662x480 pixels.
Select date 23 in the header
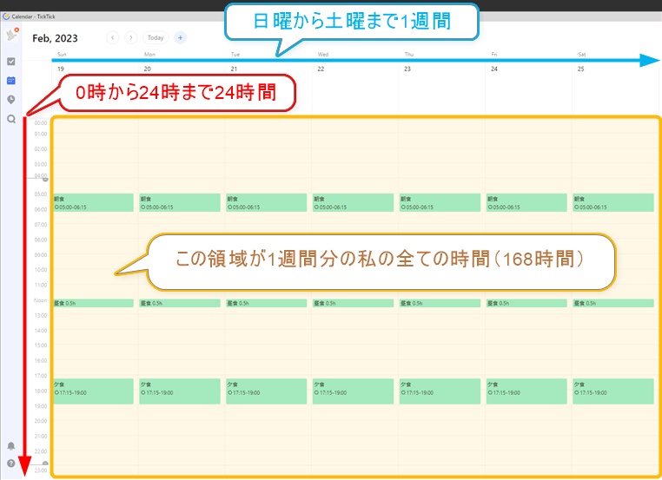click(407, 69)
